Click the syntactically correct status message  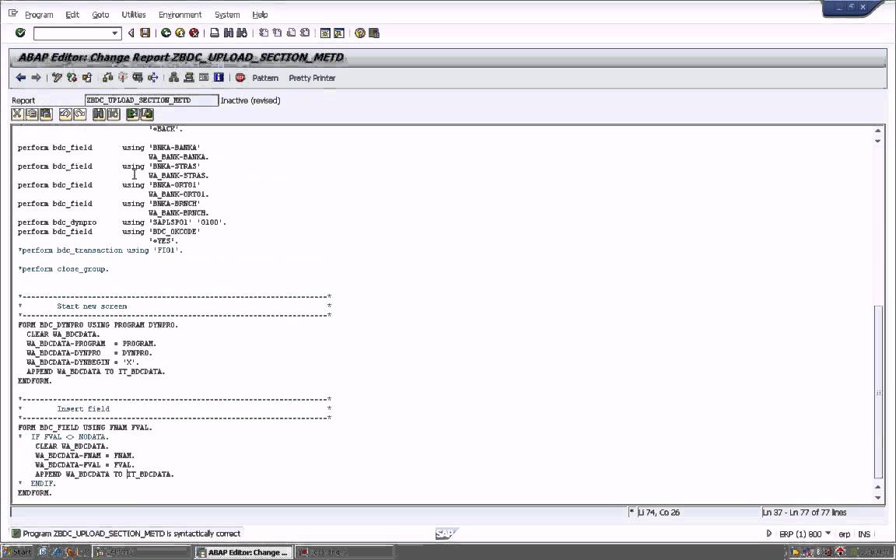coord(131,534)
